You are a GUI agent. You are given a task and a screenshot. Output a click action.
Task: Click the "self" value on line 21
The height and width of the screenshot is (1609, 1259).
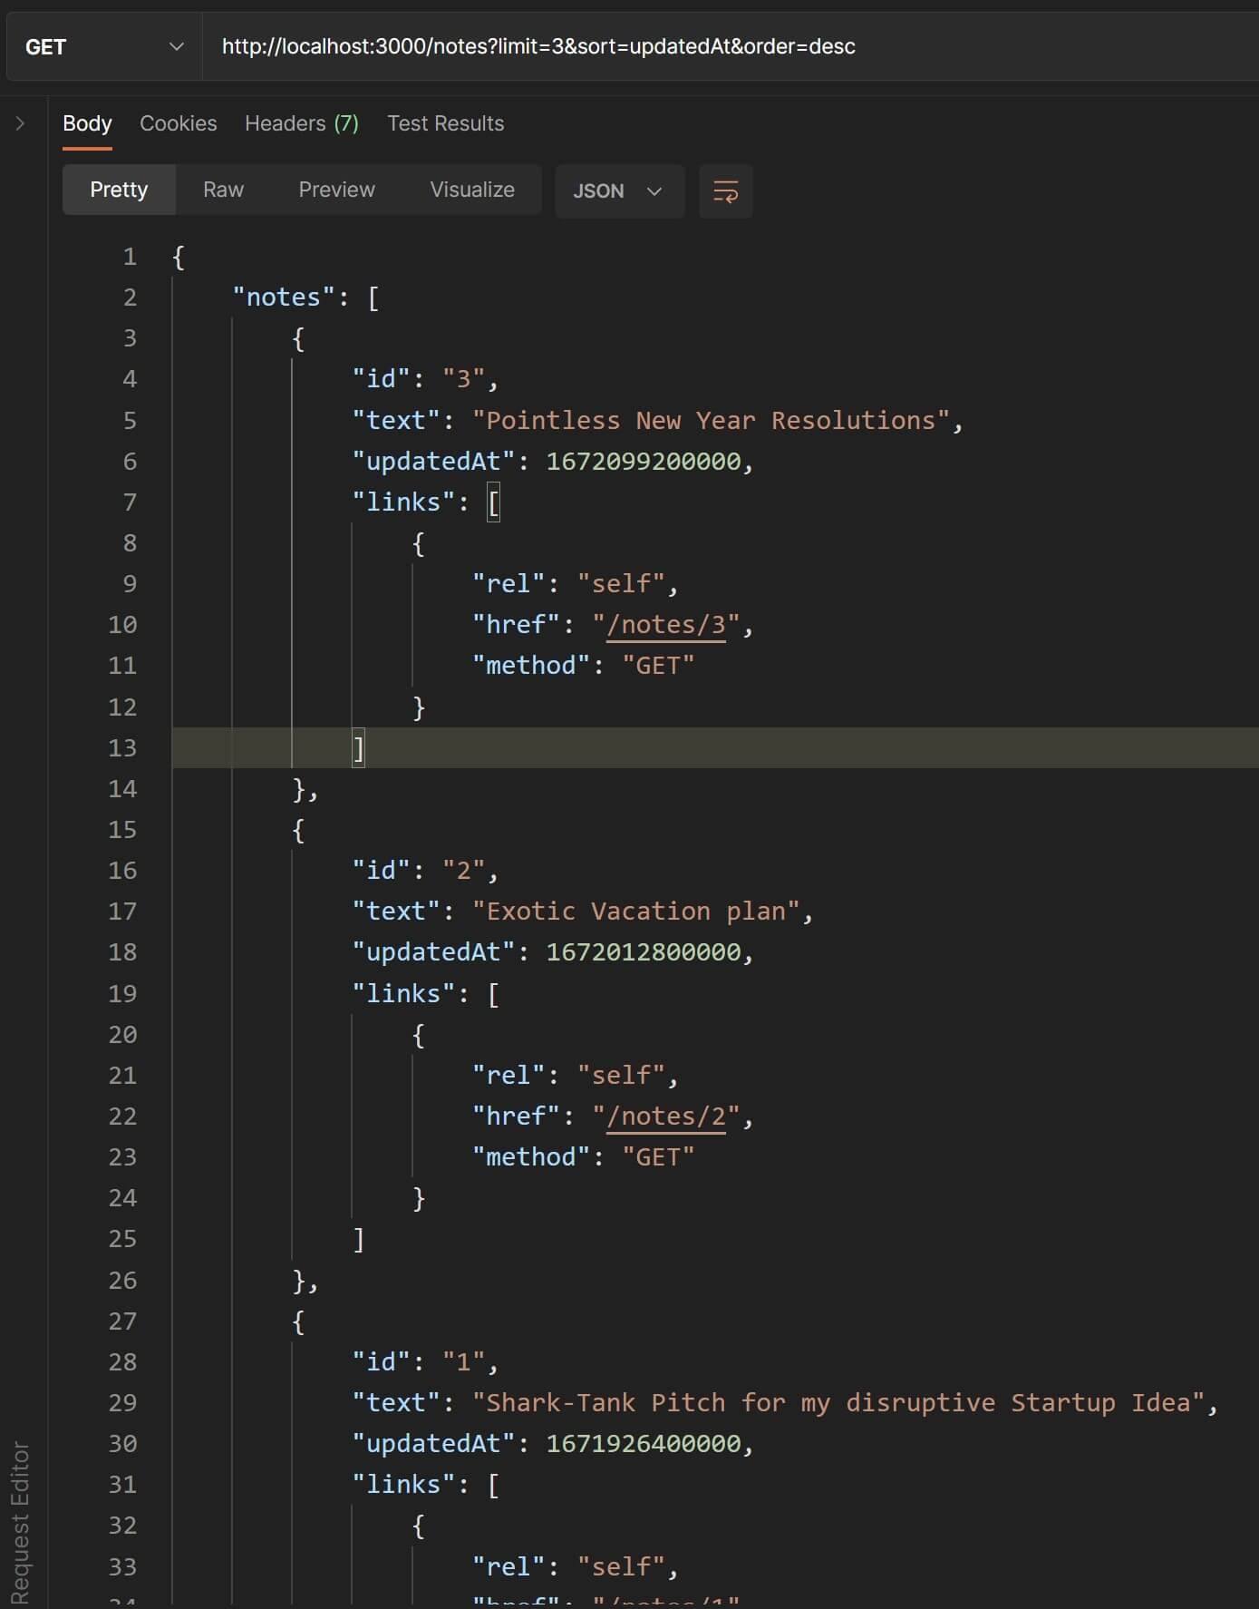pos(621,1076)
